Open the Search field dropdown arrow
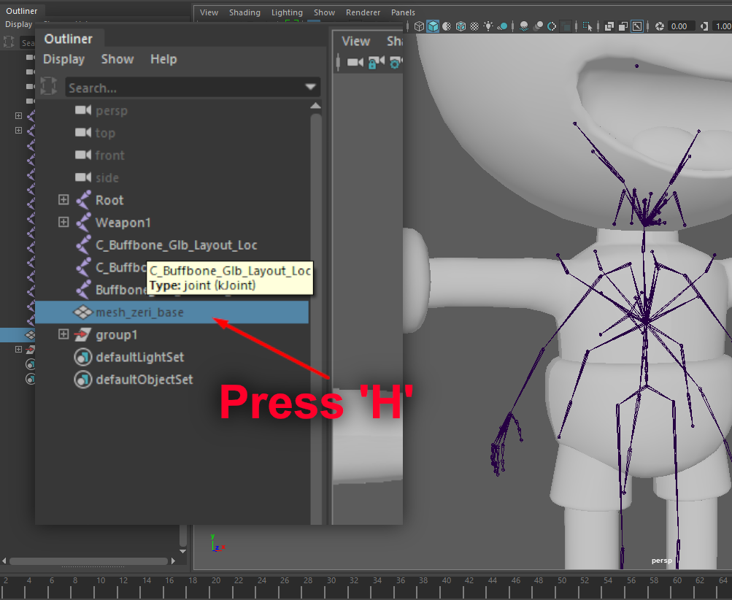Image resolution: width=732 pixels, height=600 pixels. click(x=310, y=87)
